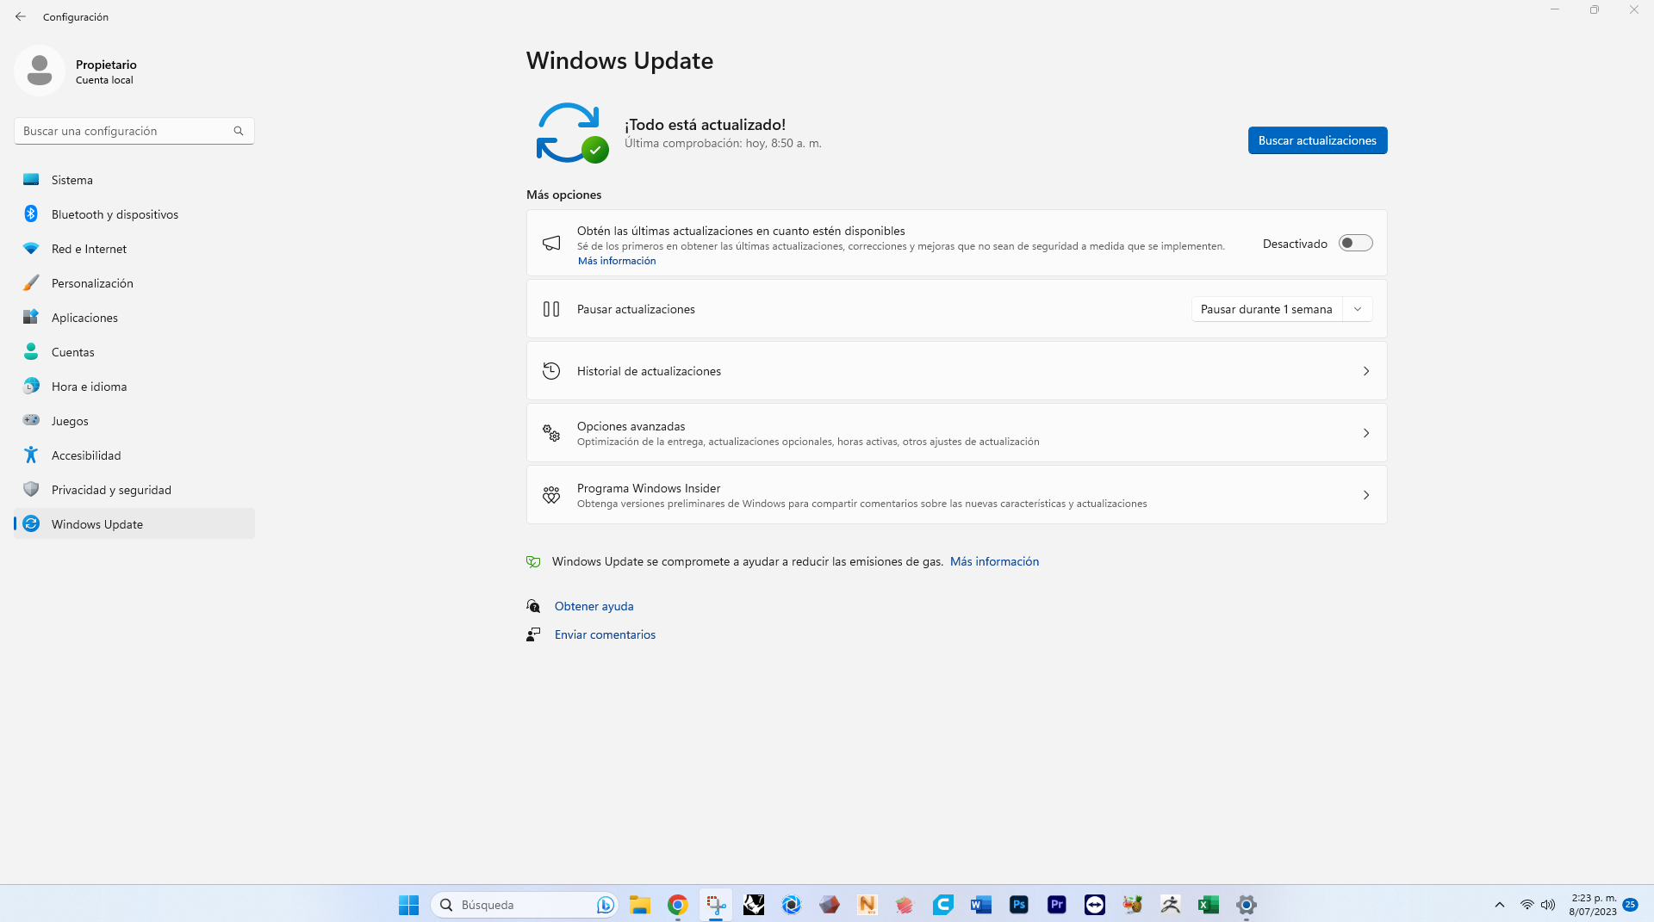Click Pausar durante 1 semana button
The image size is (1654, 922).
click(x=1266, y=309)
